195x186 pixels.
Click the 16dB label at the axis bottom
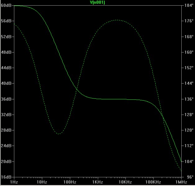tap(6, 177)
